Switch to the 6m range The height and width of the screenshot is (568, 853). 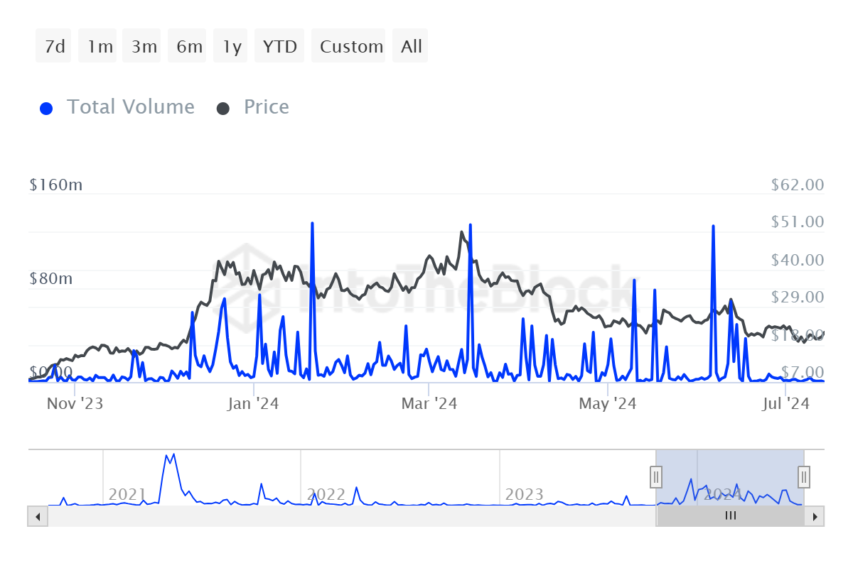click(189, 46)
